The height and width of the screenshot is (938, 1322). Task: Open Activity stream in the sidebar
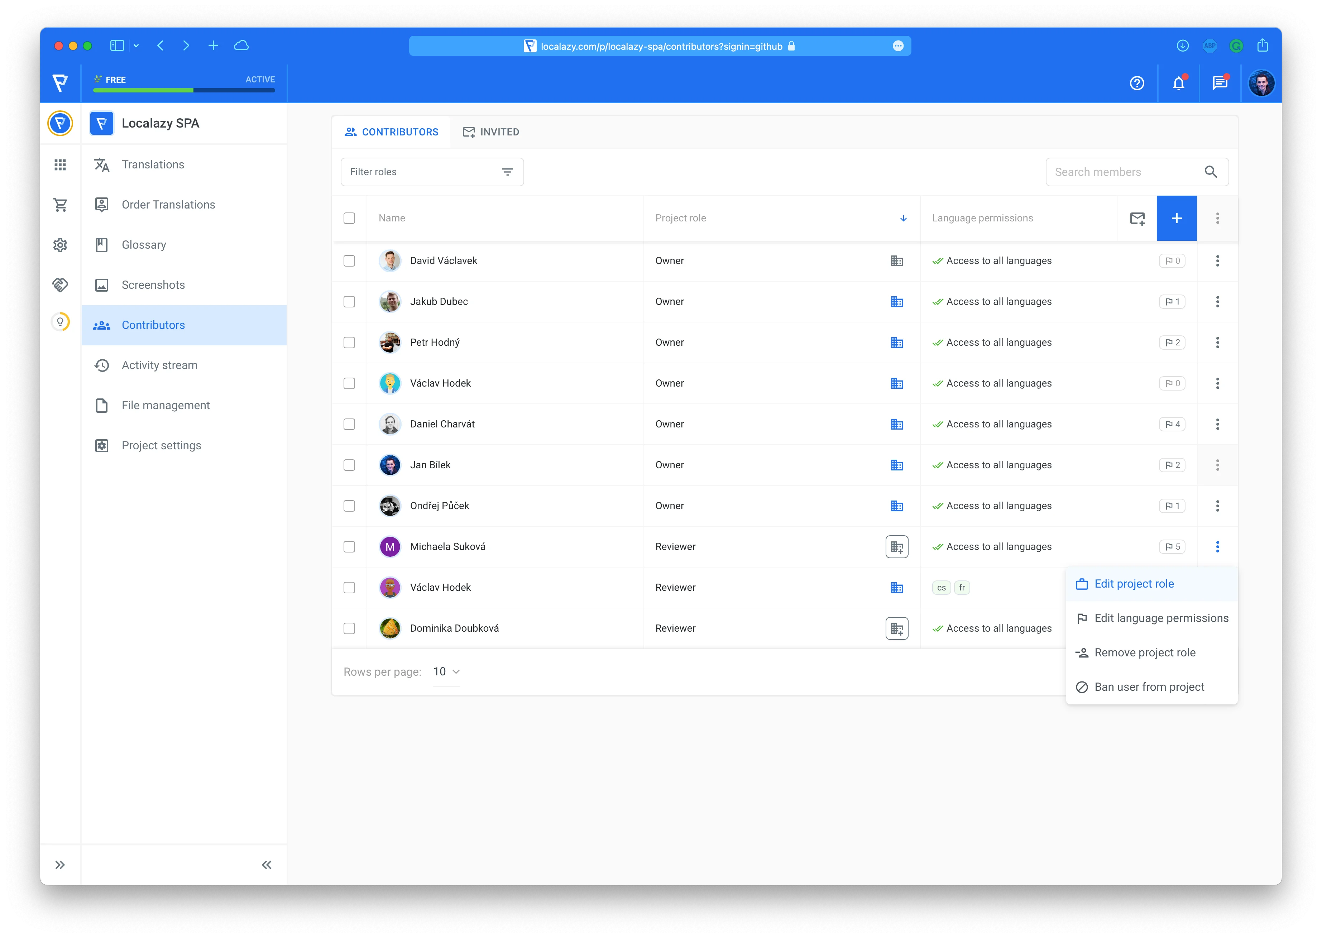(x=159, y=365)
